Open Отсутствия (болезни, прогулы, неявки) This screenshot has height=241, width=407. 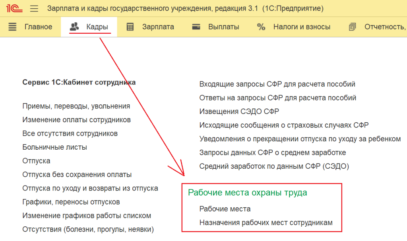88,229
